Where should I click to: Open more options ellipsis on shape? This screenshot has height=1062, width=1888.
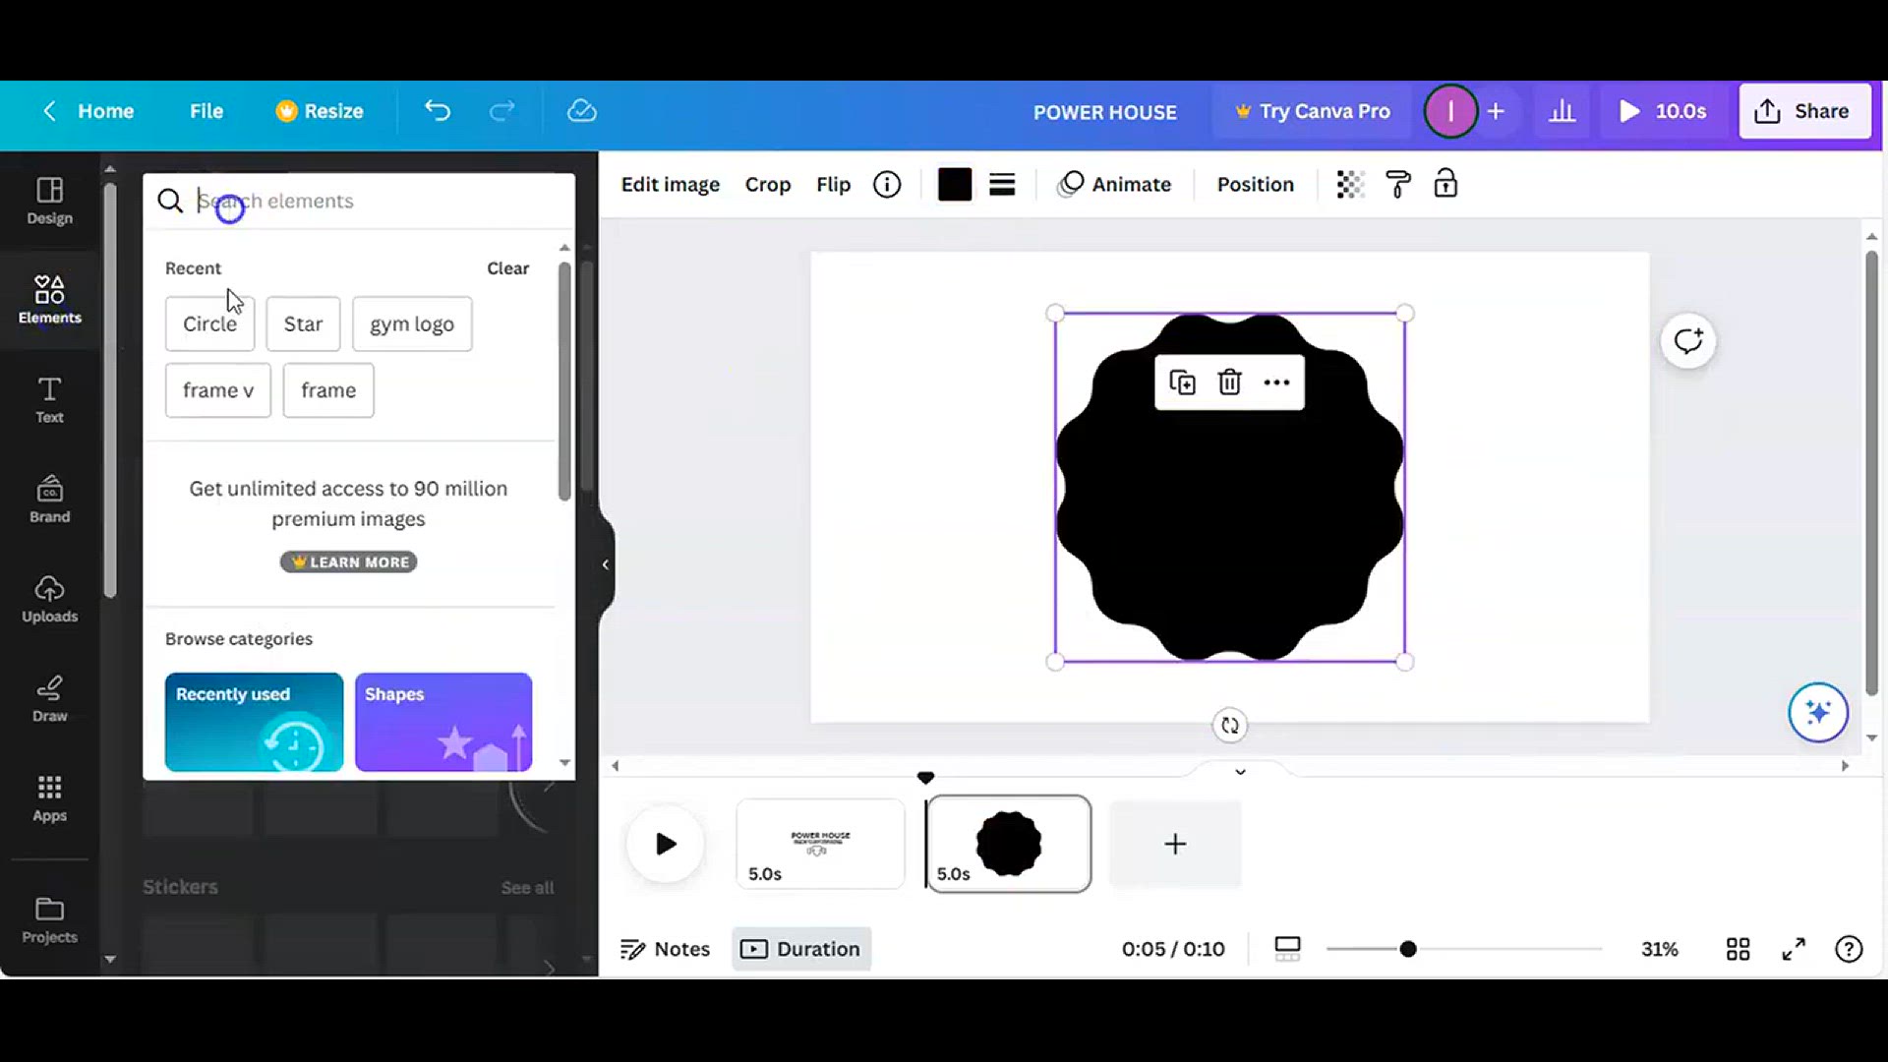(1276, 383)
